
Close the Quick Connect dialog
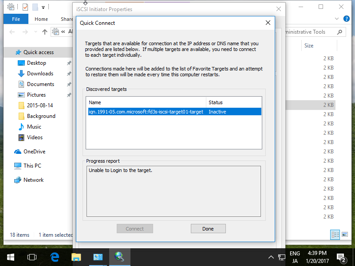point(268,23)
